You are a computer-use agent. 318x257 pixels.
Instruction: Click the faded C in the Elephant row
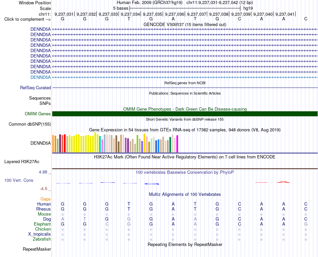click(x=107, y=224)
